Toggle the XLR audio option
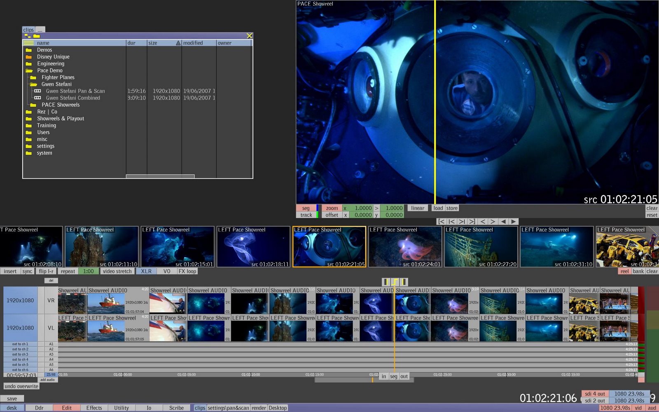Screen dimensions: 659x412 (146, 272)
